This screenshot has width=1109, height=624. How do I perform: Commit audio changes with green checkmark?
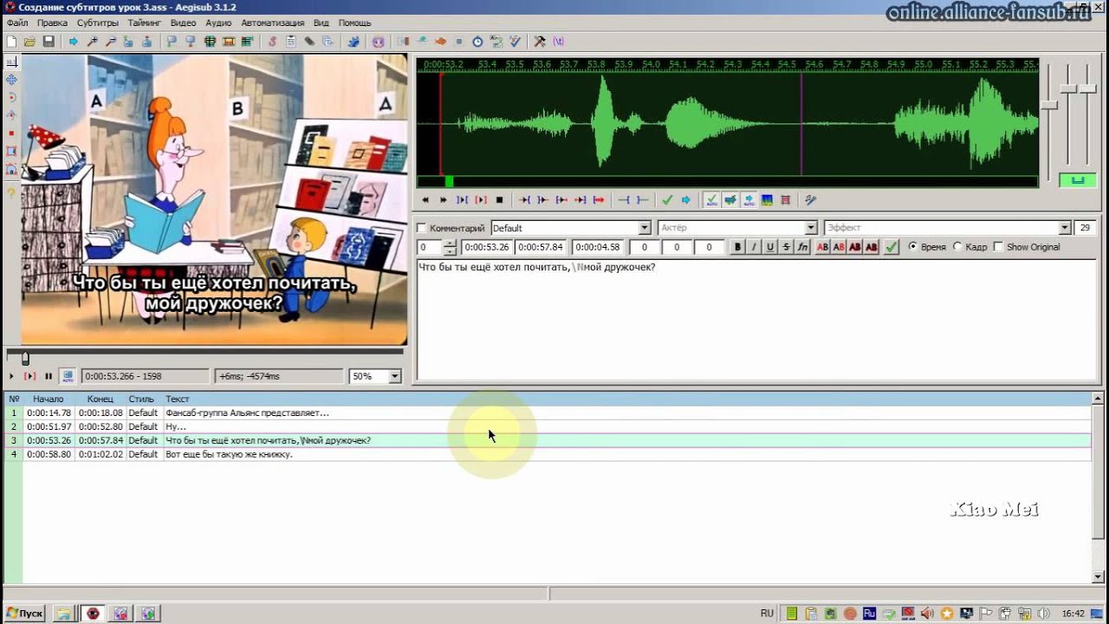[667, 199]
